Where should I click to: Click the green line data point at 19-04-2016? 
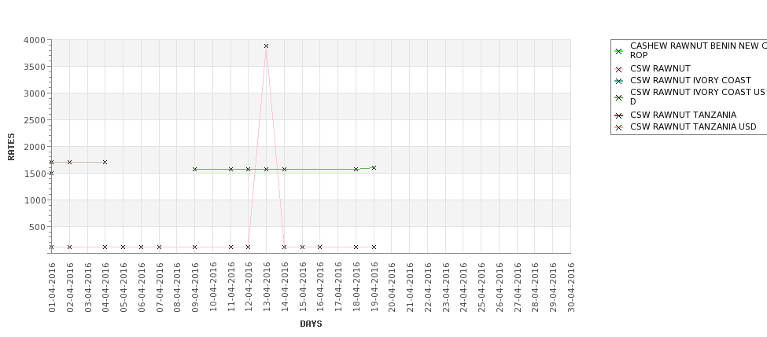coord(374,167)
